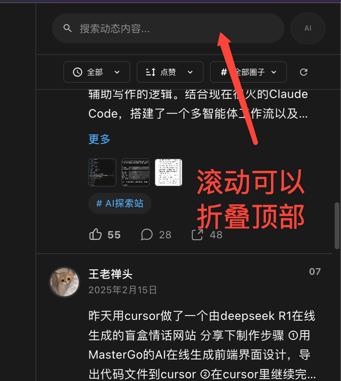
Task: Open the AI round button
Action: pos(308,28)
